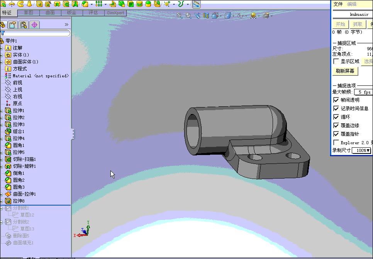Screen dimensions: 373x259
Task: Click the Hide/Show Items glasses icon
Action: pos(241,16)
